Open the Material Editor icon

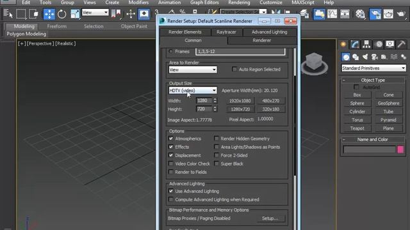[x=360, y=14]
